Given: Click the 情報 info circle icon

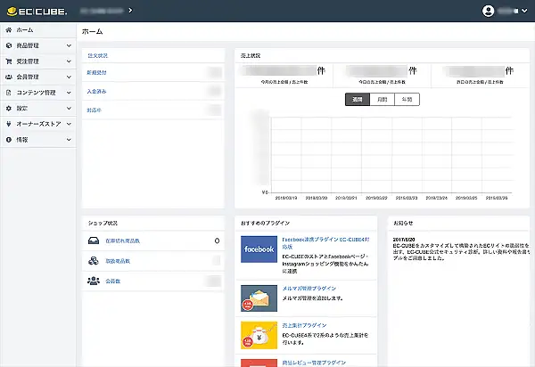Looking at the screenshot, I should pos(9,140).
